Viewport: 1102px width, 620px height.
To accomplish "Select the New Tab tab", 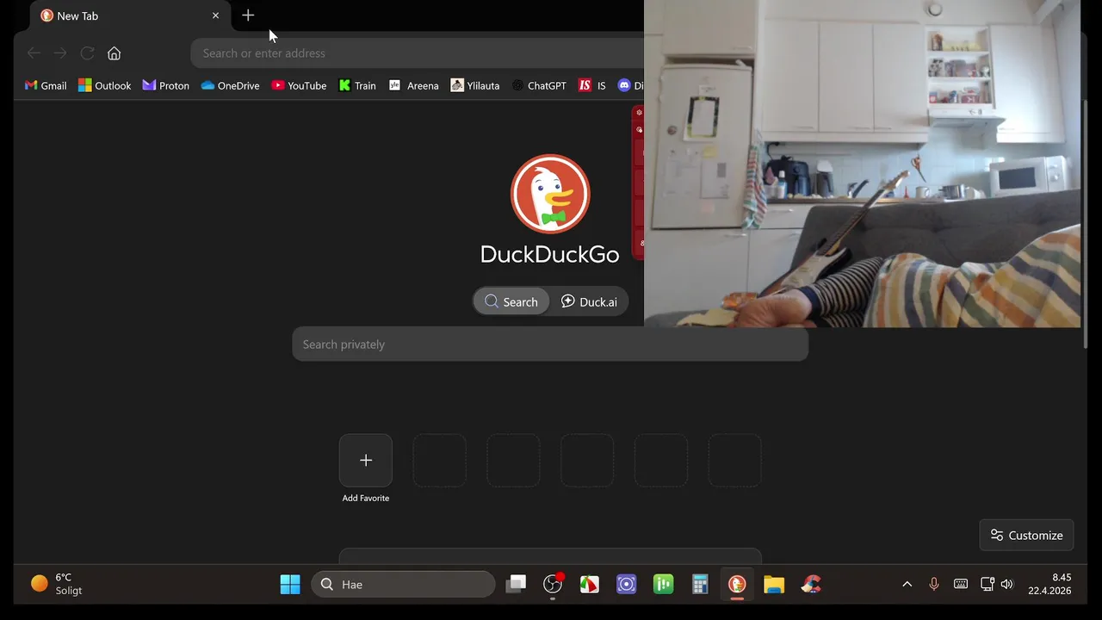I will (129, 15).
